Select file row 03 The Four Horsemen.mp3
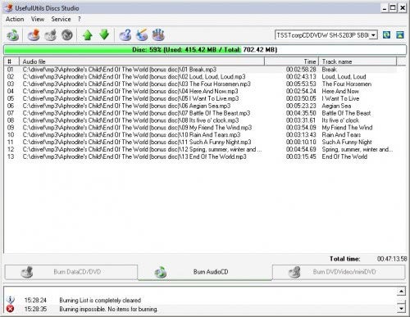Image resolution: width=410 pixels, height=317 pixels. (x=201, y=84)
